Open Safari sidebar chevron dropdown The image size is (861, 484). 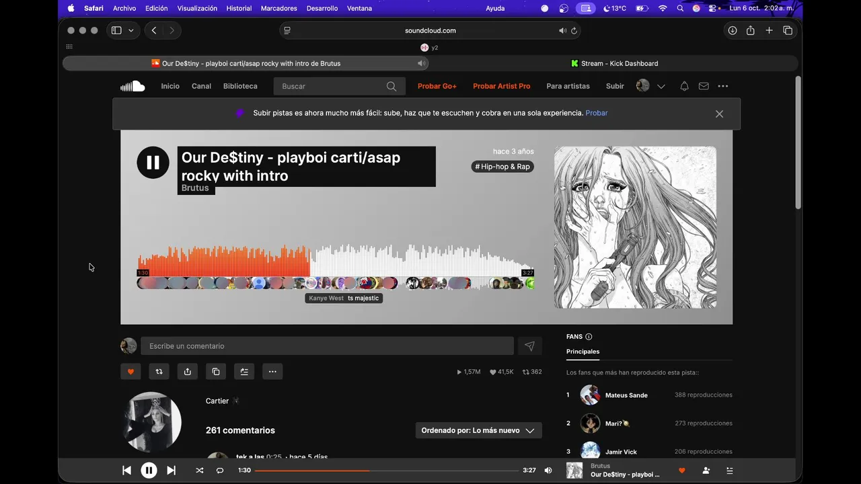click(x=130, y=30)
